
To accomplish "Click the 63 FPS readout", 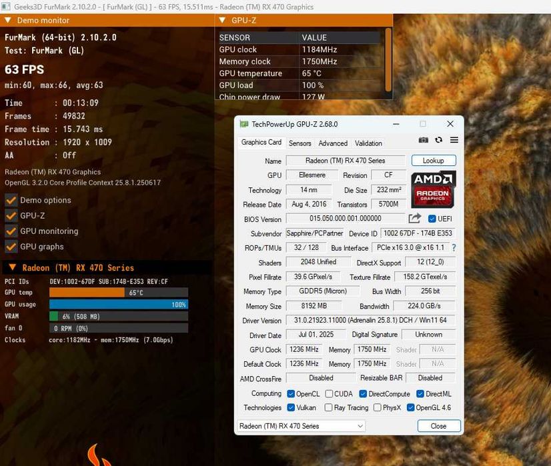I will click(x=24, y=69).
